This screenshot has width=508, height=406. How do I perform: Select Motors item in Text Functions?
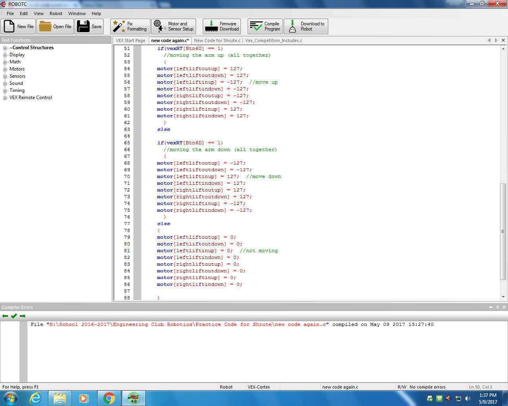[x=17, y=69]
